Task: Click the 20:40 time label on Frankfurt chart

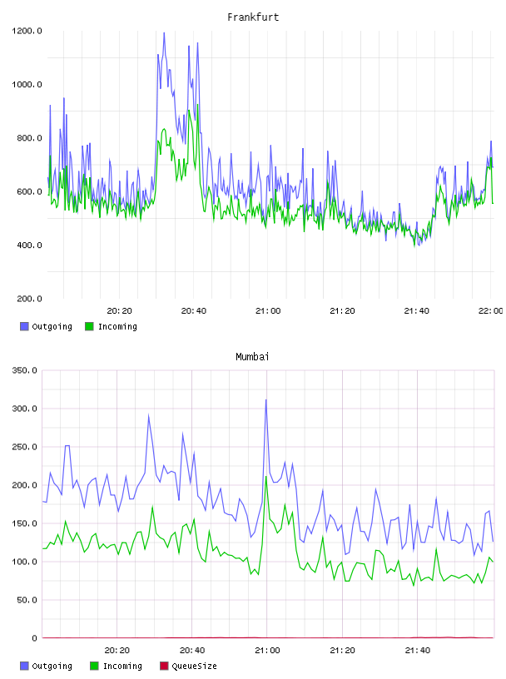Action: tap(194, 311)
